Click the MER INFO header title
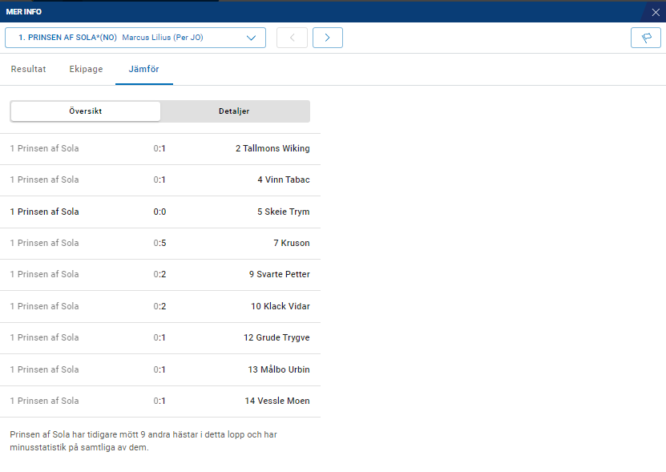The height and width of the screenshot is (472, 666). [24, 12]
